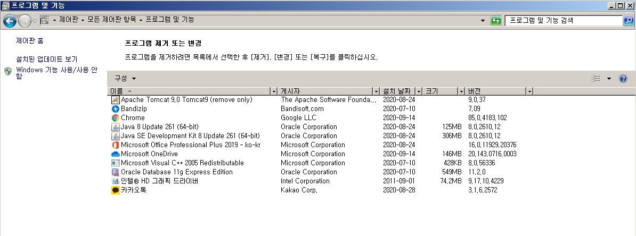Click the Back navigation arrow button
The height and width of the screenshot is (236, 636).
click(10, 21)
